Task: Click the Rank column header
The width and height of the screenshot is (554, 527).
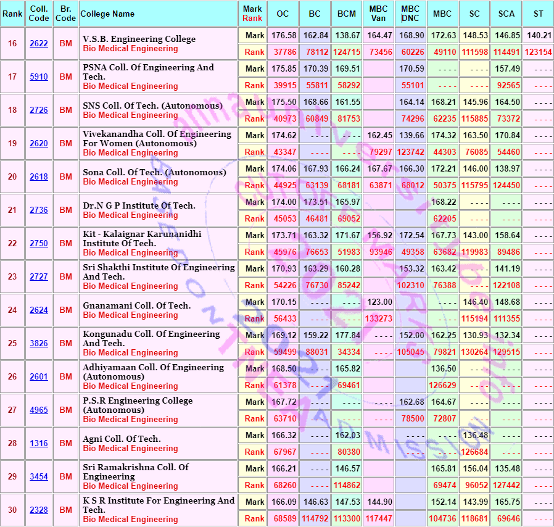Action: (12, 14)
